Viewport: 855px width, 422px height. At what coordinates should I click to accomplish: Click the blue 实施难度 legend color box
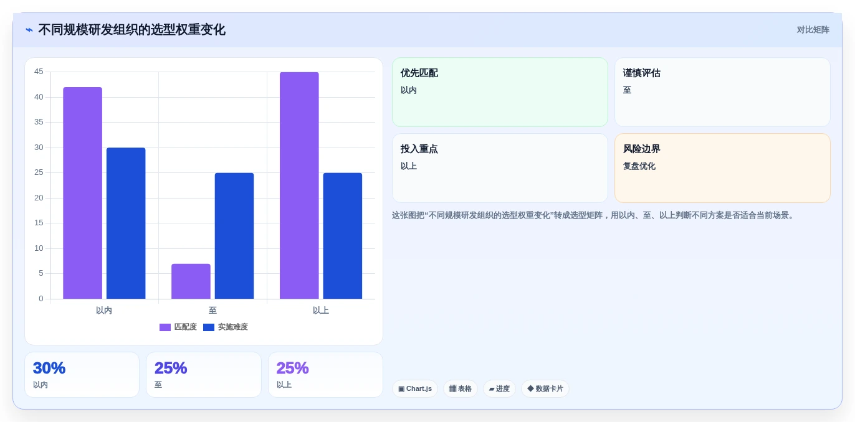(x=209, y=327)
